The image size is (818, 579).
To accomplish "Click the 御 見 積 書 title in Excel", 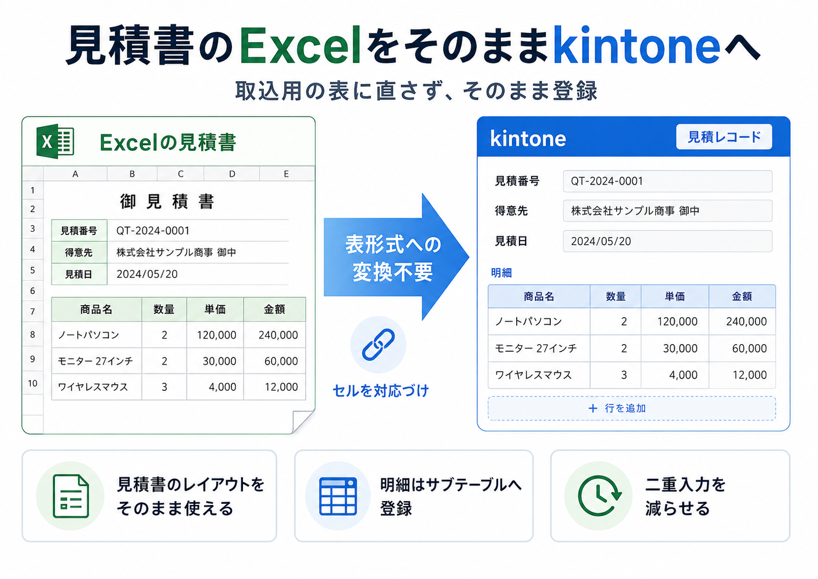I will (x=167, y=201).
